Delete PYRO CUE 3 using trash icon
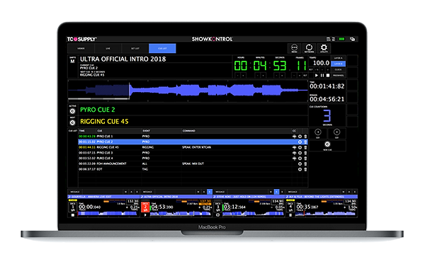425x269 pixels. pyautogui.click(x=305, y=153)
